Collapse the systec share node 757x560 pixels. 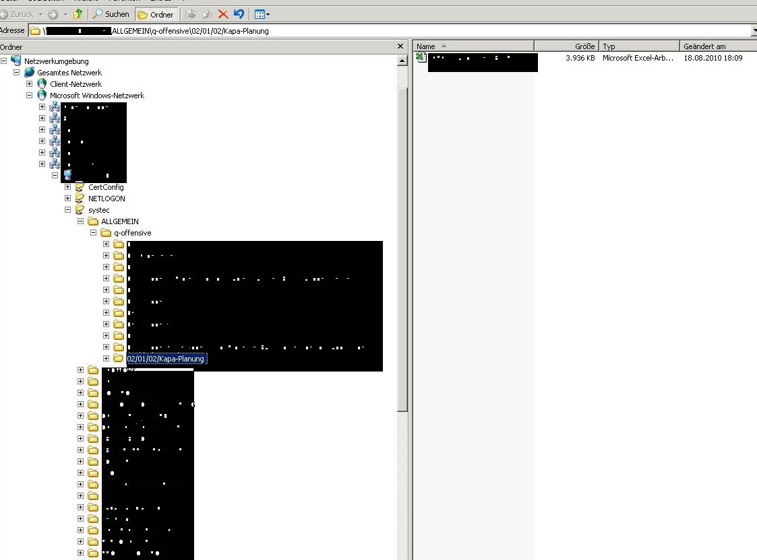67,210
